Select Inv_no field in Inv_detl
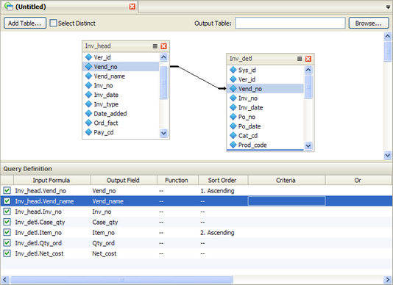393x285 pixels. point(266,98)
